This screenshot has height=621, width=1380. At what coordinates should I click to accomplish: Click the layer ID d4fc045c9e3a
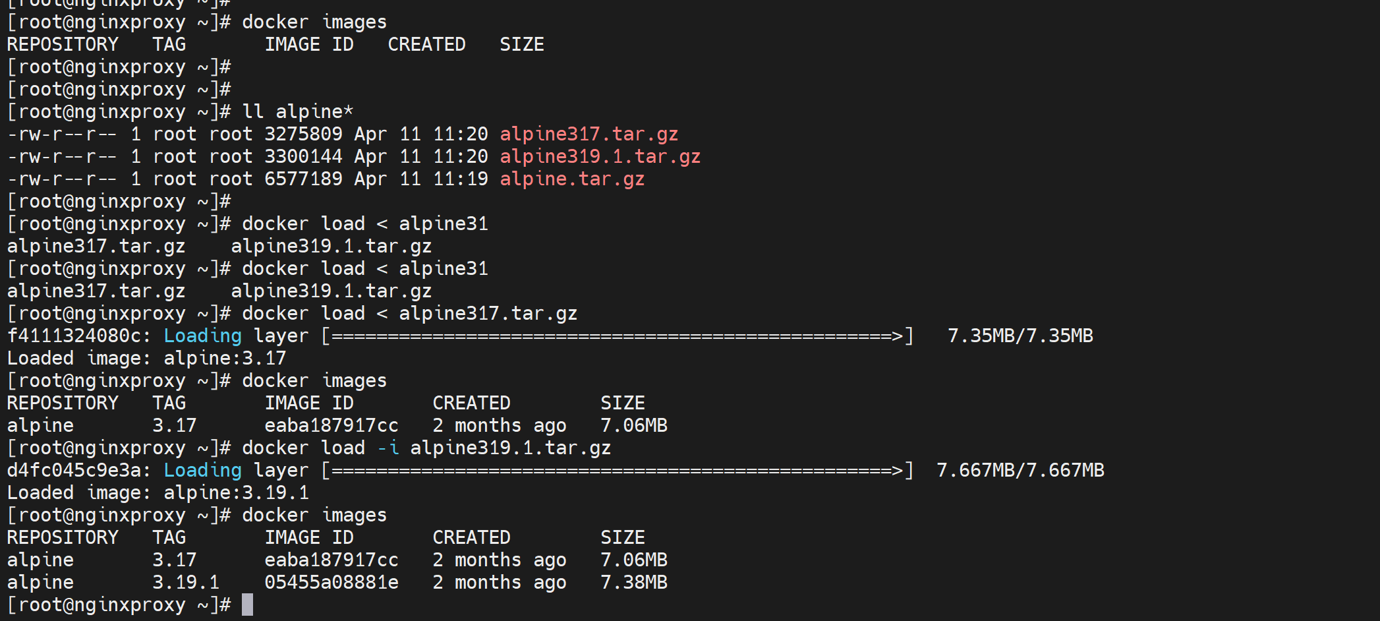[x=74, y=471]
